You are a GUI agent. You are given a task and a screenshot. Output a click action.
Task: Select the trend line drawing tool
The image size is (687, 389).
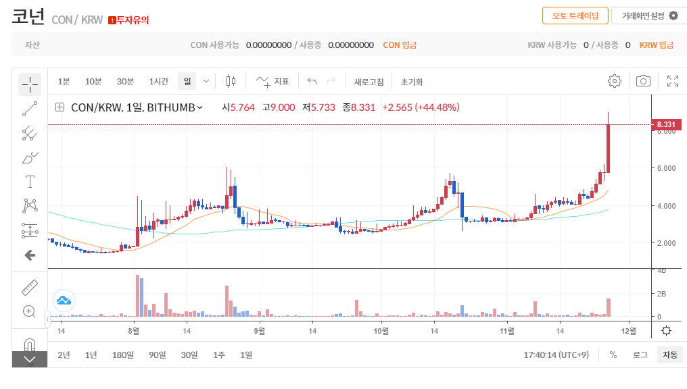coord(30,109)
